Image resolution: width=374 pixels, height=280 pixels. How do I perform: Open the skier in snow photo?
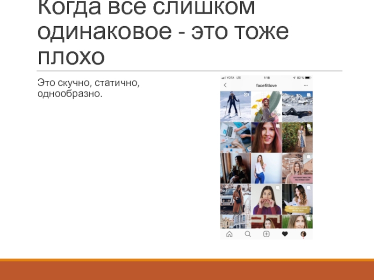[235, 106]
